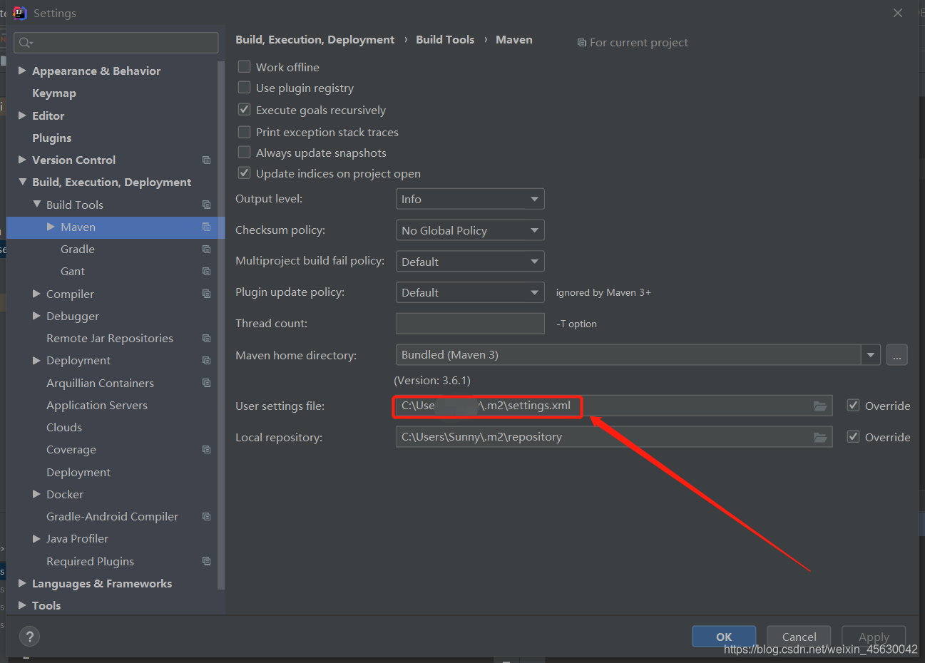Select Gradle under Build Tools
Viewport: 925px width, 663px height.
(x=78, y=250)
